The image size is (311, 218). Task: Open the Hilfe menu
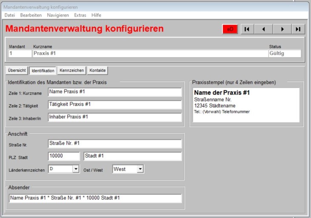pyautogui.click(x=96, y=15)
